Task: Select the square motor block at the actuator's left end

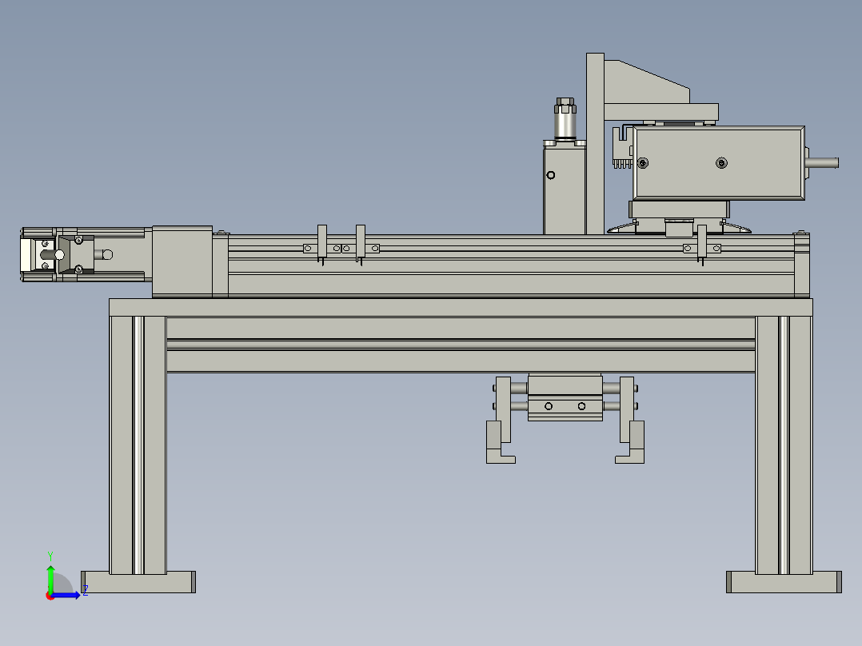Action: tap(182, 261)
